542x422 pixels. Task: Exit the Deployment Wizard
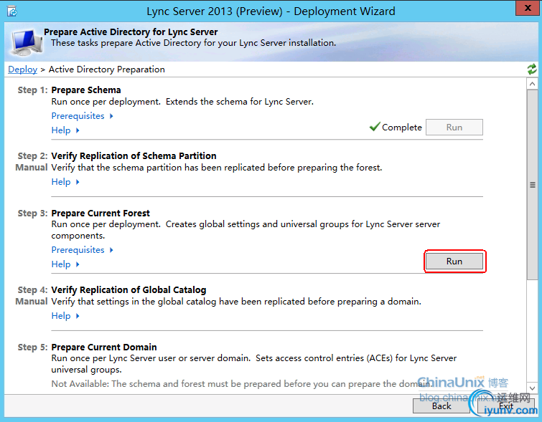click(506, 406)
